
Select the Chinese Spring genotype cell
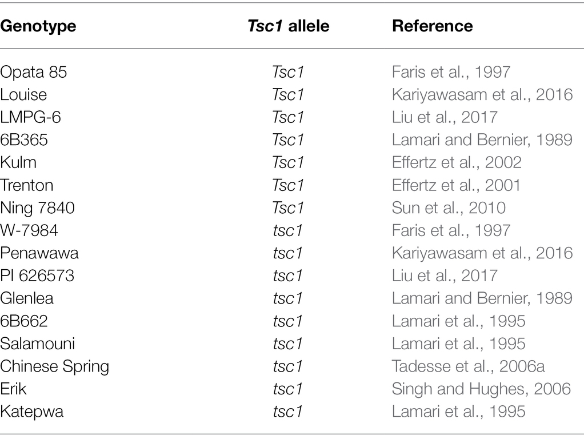(54, 366)
